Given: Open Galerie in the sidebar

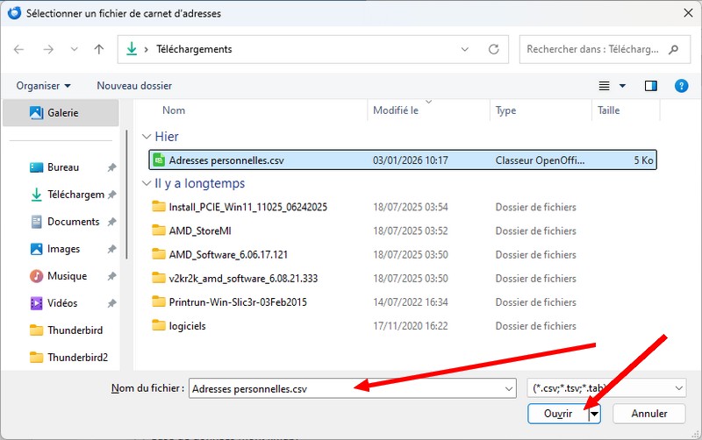Looking at the screenshot, I should pos(61,113).
